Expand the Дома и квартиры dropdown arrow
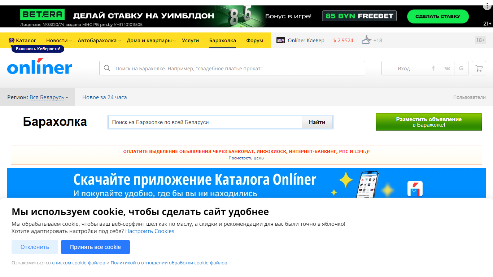Viewport: 493px width, 277px height. click(175, 41)
